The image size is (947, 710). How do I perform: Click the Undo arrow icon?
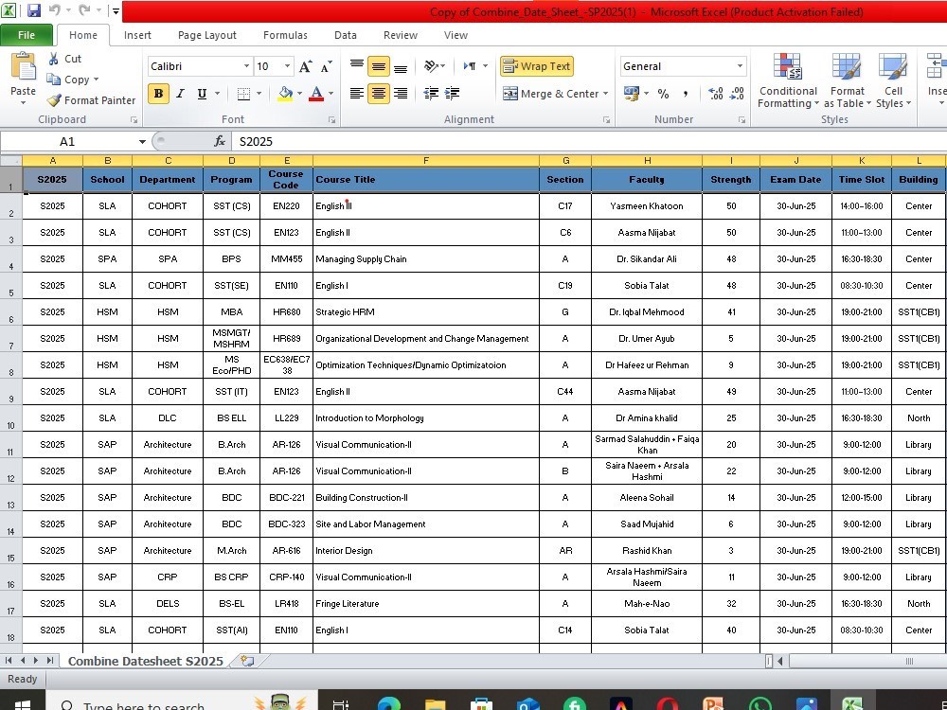pos(54,10)
